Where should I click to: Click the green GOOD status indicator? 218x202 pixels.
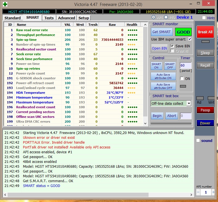click(x=183, y=32)
